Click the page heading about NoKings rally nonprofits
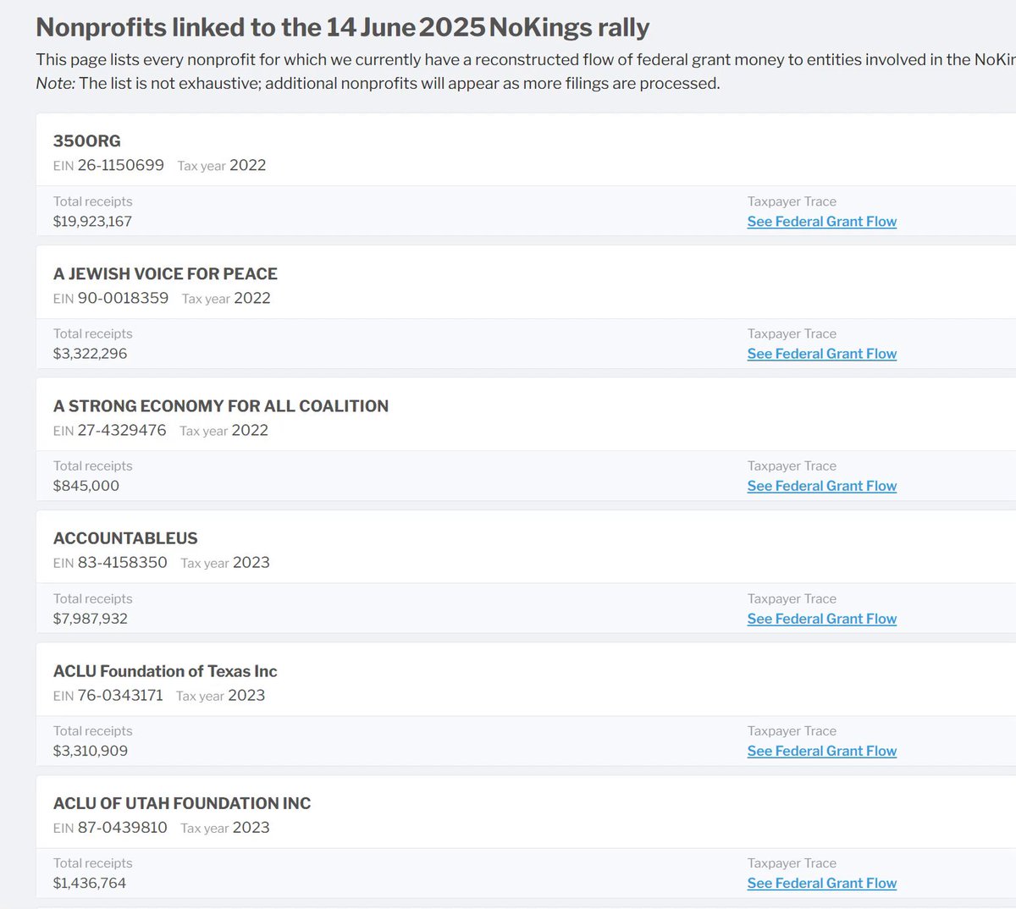1016x909 pixels. pyautogui.click(x=343, y=27)
